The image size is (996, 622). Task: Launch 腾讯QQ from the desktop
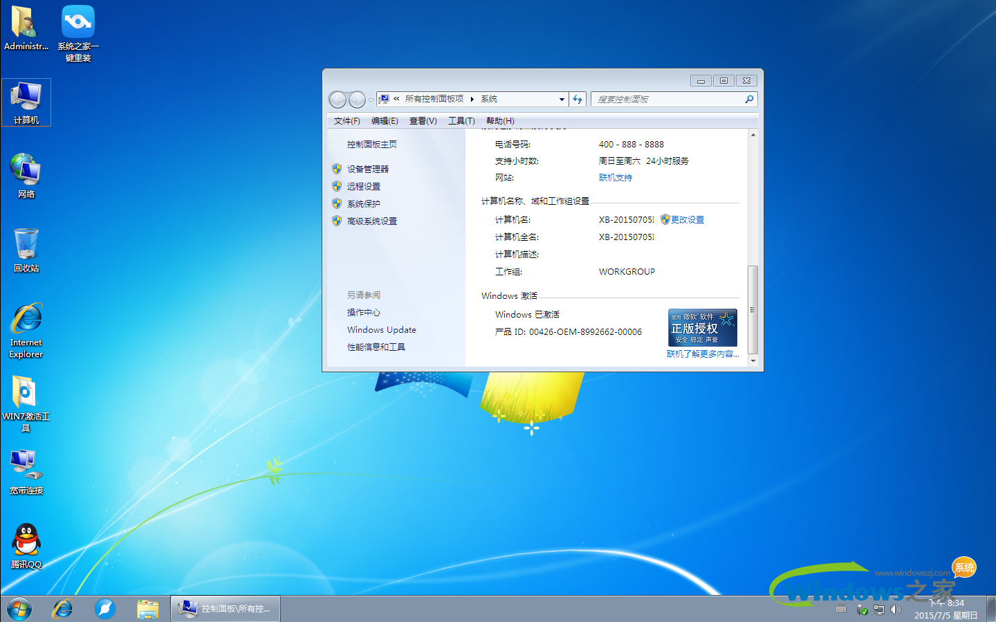26,543
